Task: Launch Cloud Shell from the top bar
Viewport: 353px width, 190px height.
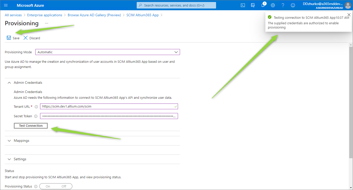Action: coord(243,5)
